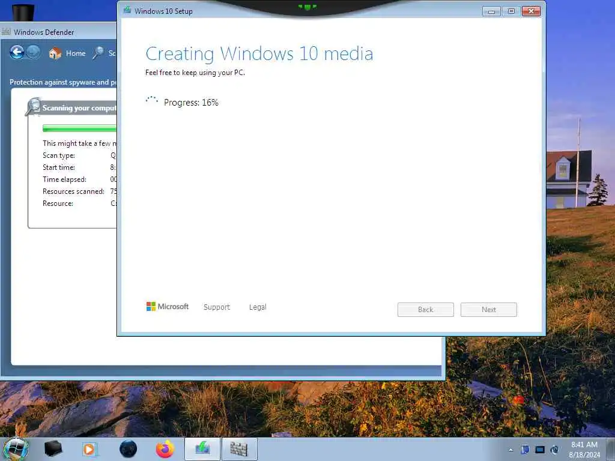Image resolution: width=615 pixels, height=461 pixels.
Task: Click the Windows 10 Setup title bar icon
Action: pos(127,10)
